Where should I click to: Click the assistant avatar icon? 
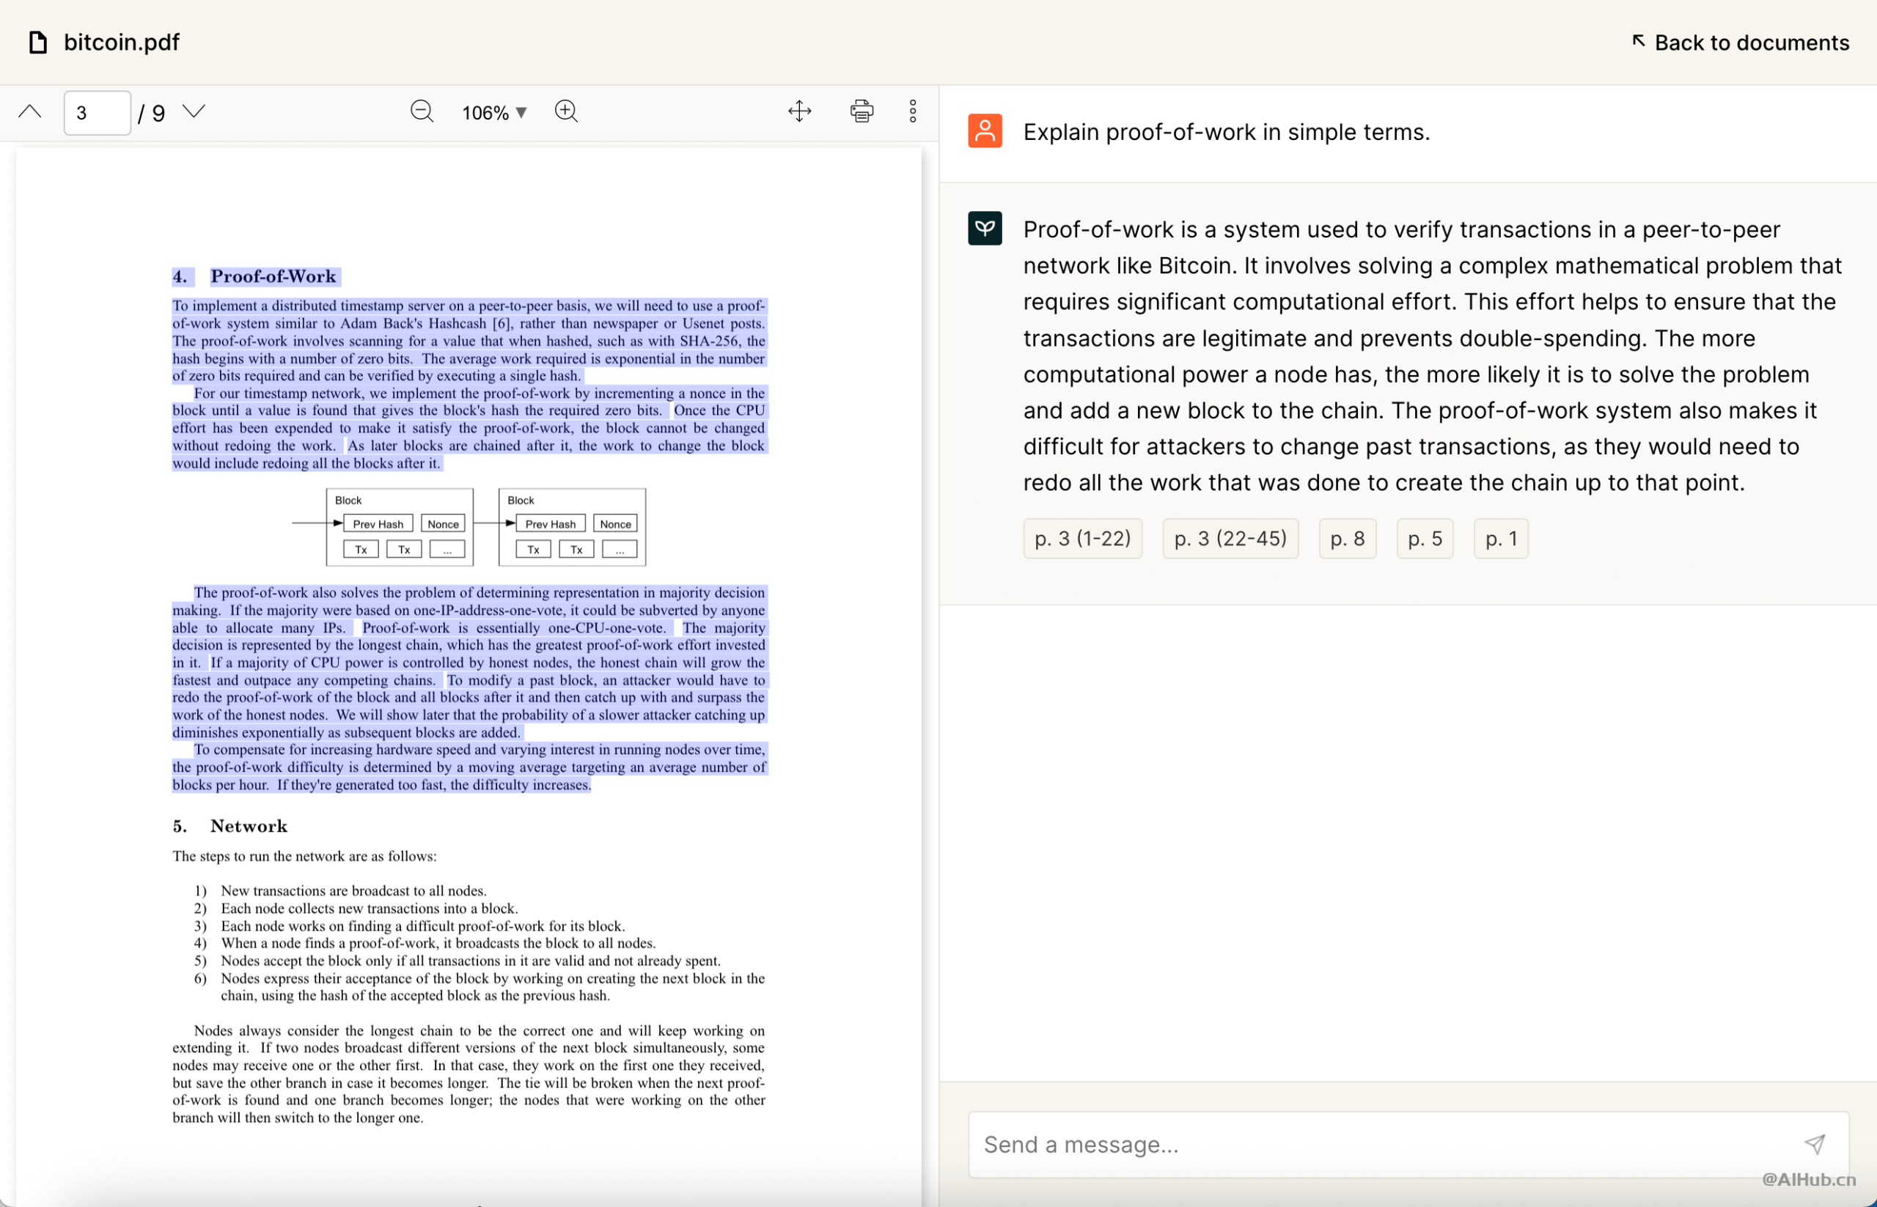(985, 228)
